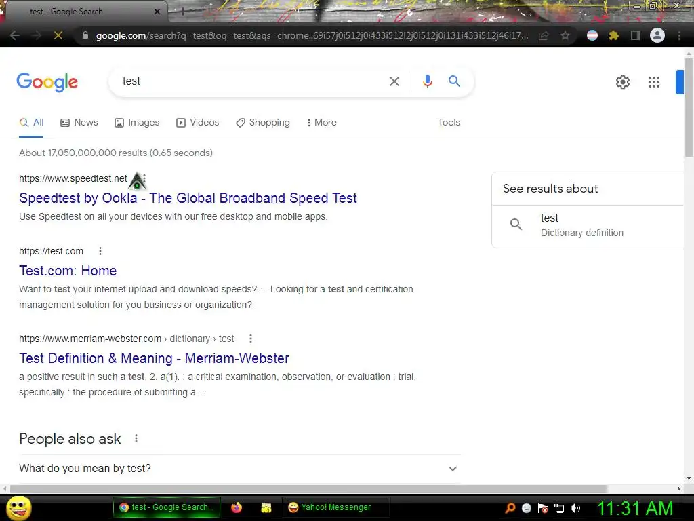The image size is (694, 521).
Task: Click the 'See results about' heading
Action: (x=550, y=189)
